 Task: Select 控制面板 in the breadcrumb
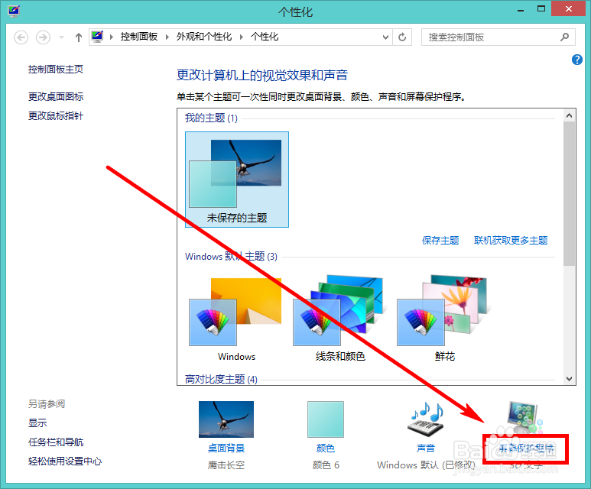pyautogui.click(x=139, y=37)
